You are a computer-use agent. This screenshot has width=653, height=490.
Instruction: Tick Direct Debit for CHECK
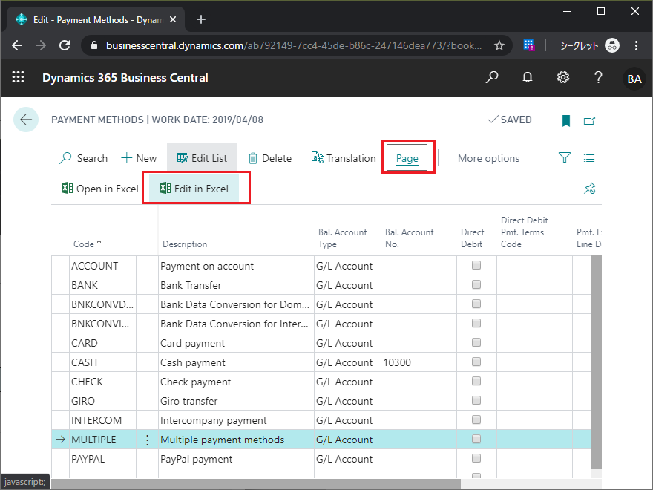point(476,381)
